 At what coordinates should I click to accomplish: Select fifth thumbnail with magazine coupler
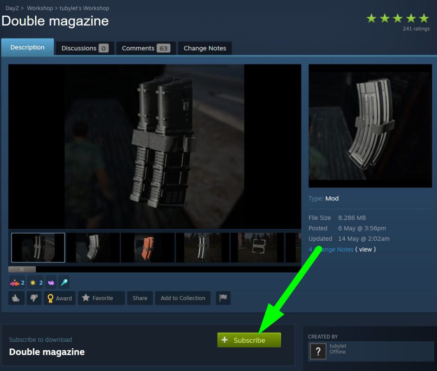coord(258,248)
